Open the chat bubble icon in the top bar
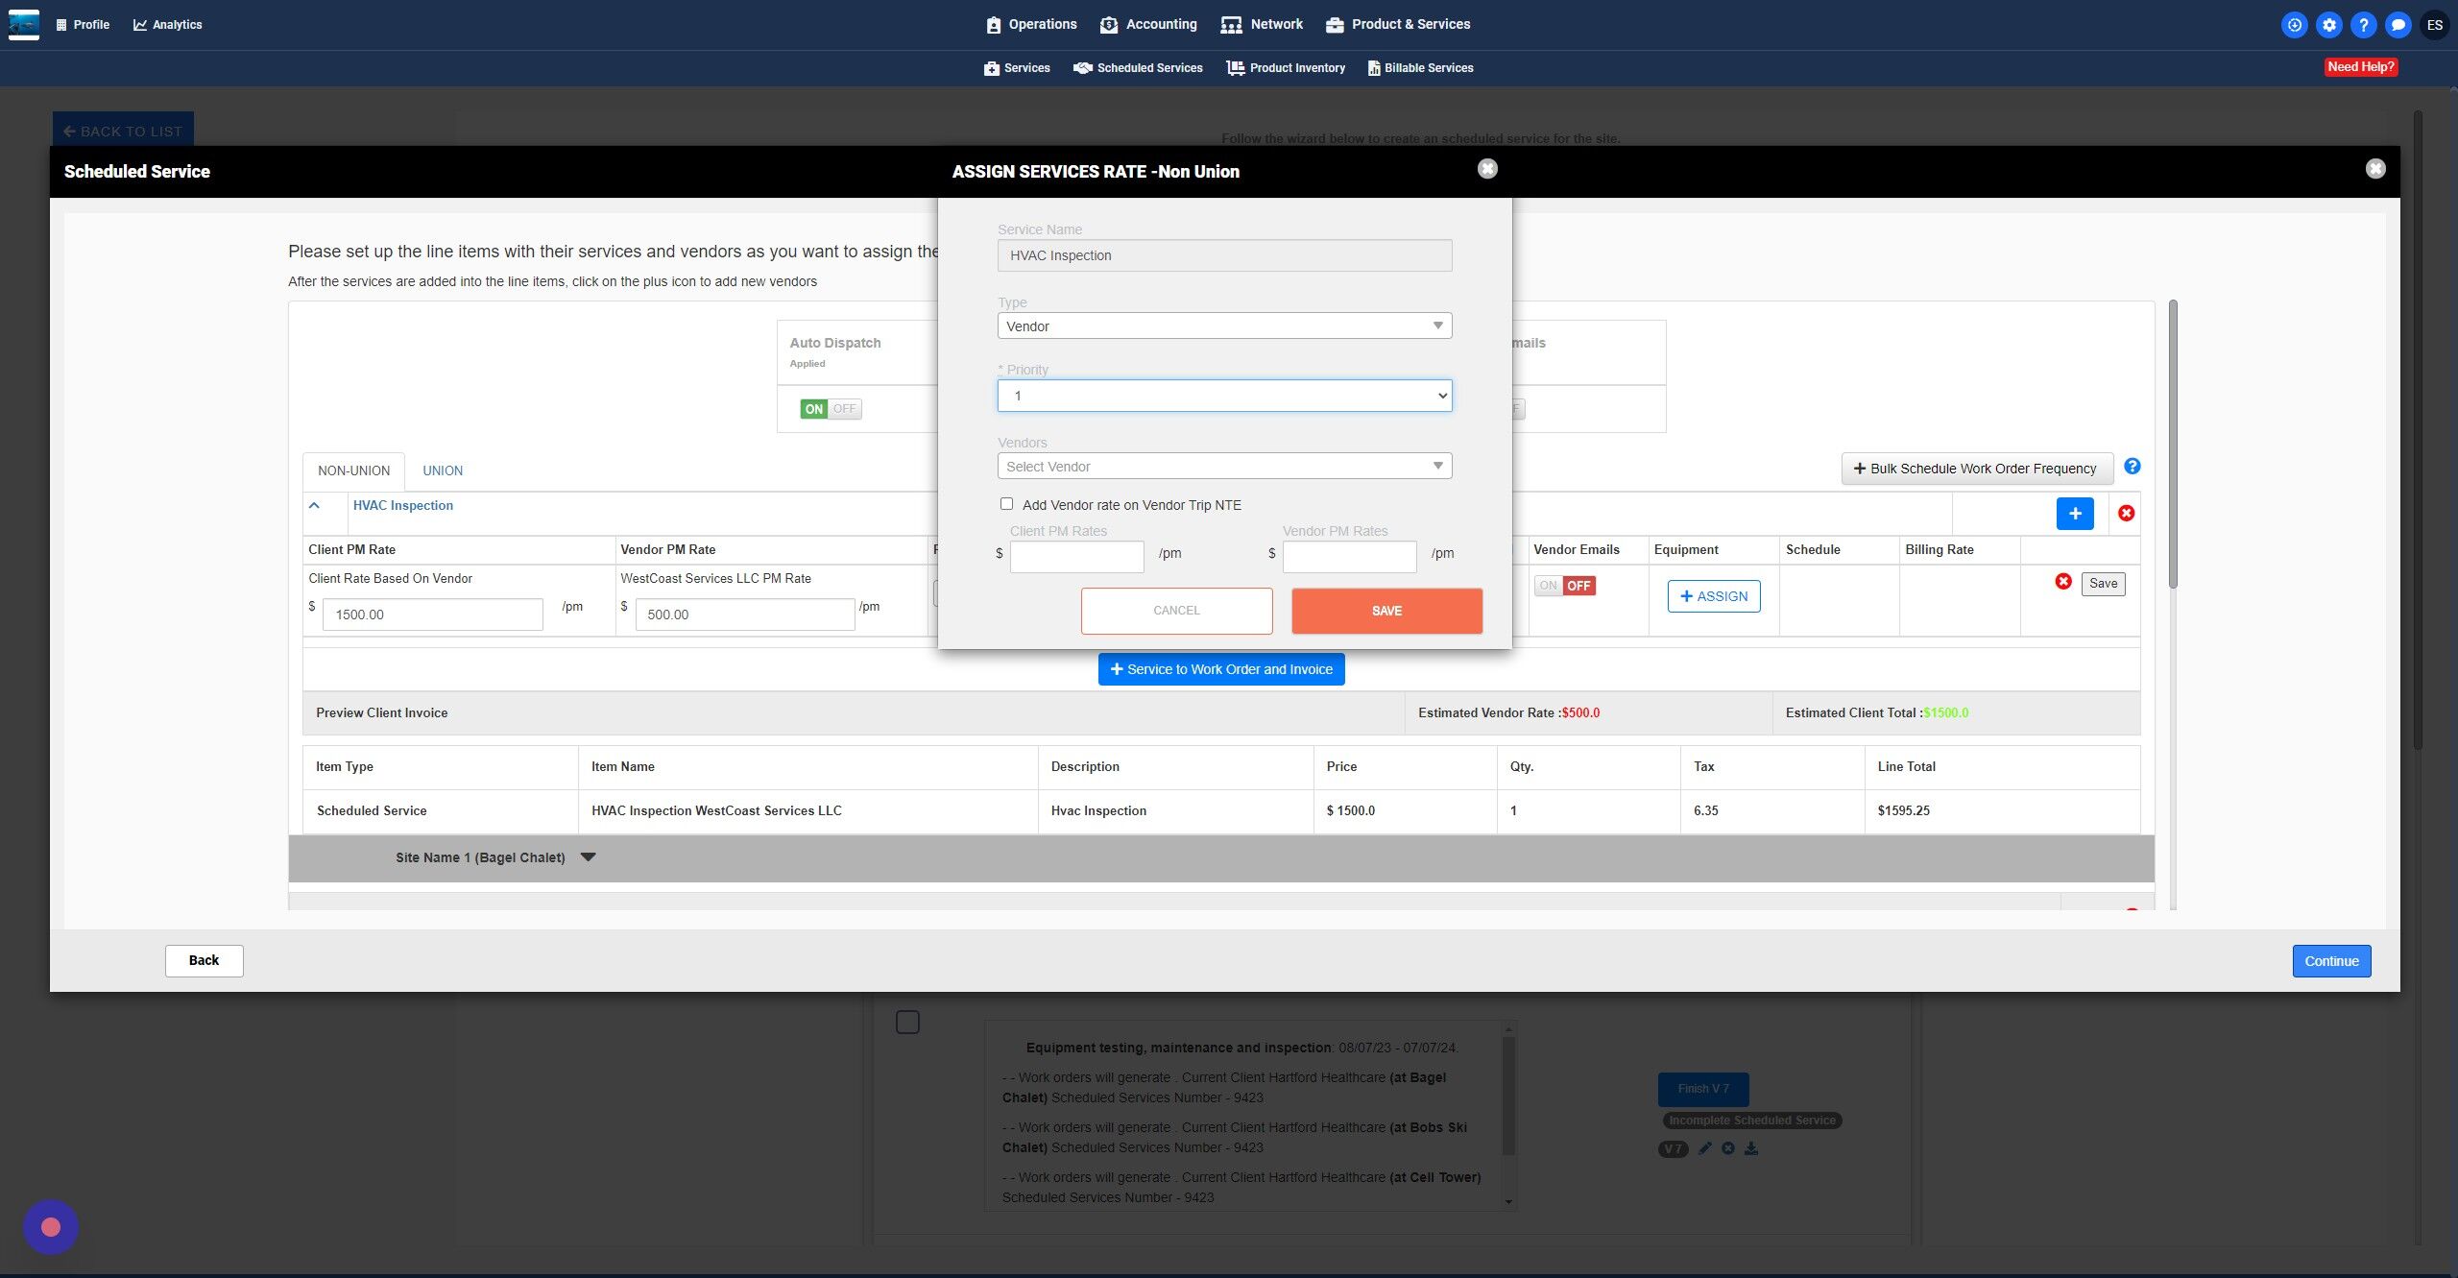 (2398, 25)
